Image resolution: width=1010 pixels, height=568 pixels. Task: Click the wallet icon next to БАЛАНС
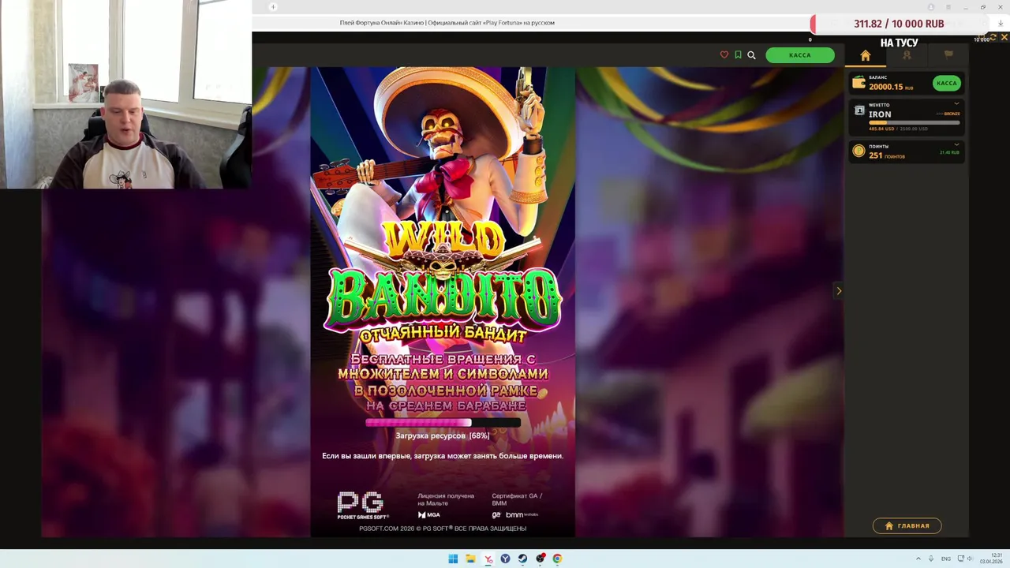pos(858,83)
